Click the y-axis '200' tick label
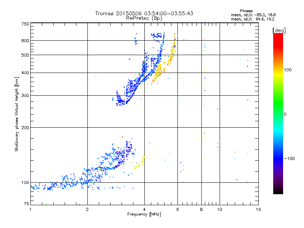This screenshot has height=228, width=304. coord(25,128)
